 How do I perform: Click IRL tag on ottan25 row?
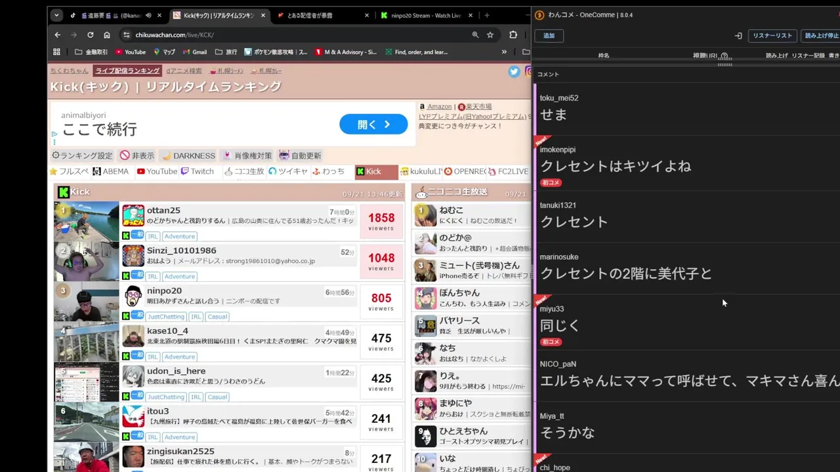coord(152,236)
